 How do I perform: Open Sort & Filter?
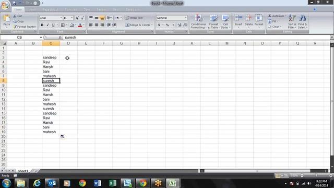[x=292, y=21]
